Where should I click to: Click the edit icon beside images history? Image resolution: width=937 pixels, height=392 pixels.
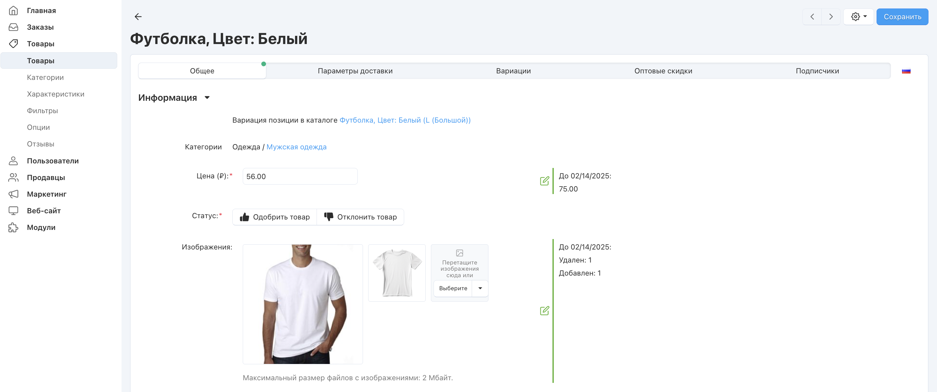[x=544, y=311]
